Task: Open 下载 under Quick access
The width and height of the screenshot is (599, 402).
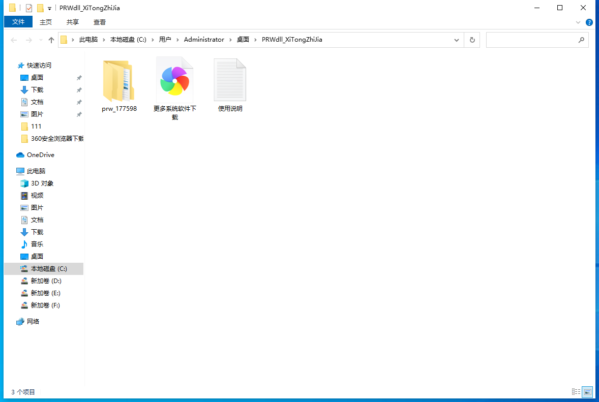Action: (37, 90)
